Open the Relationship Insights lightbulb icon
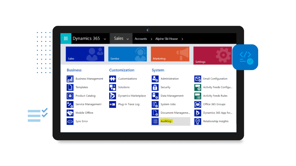 [x=198, y=121]
